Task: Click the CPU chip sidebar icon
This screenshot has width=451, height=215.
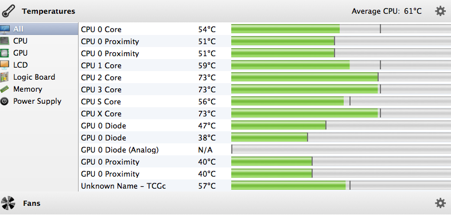Action: [x=5, y=41]
